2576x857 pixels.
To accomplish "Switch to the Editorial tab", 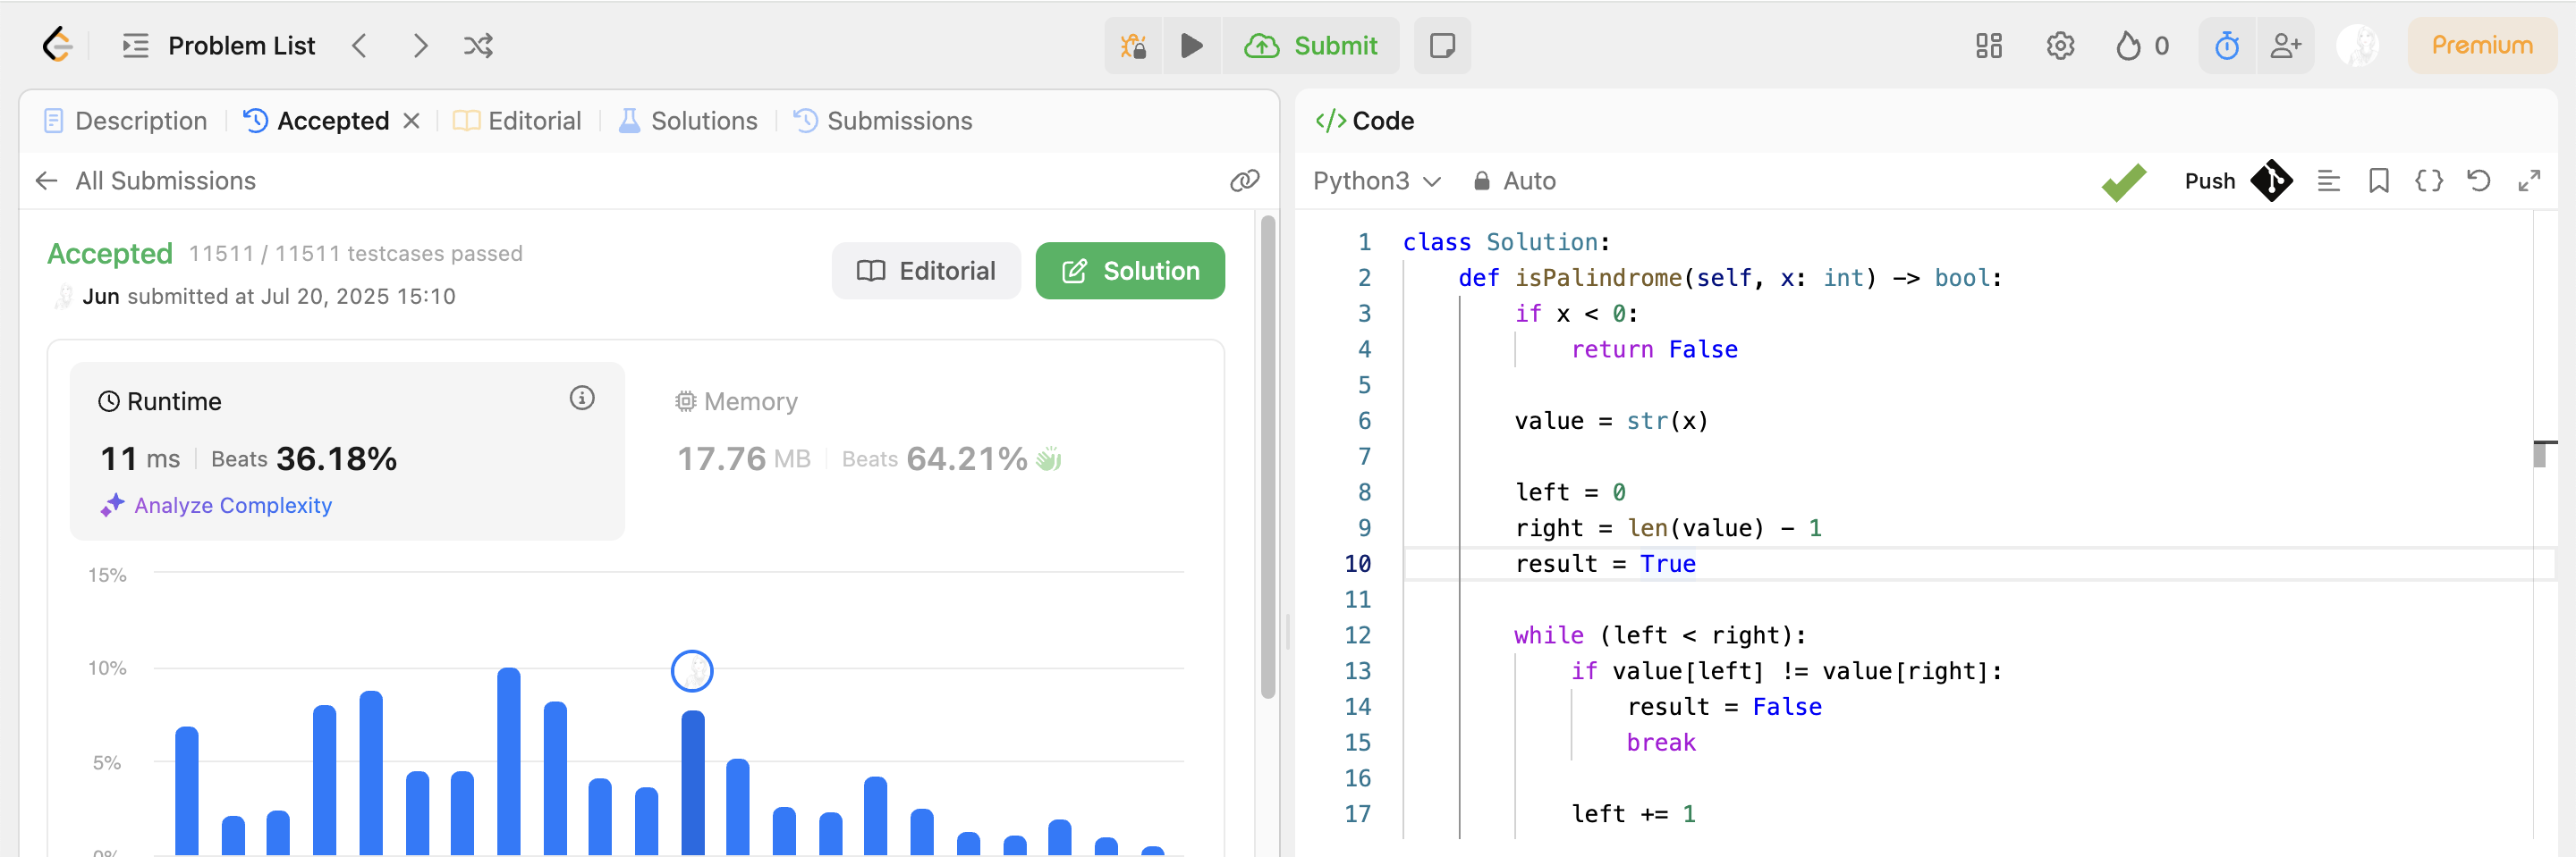I will point(517,121).
